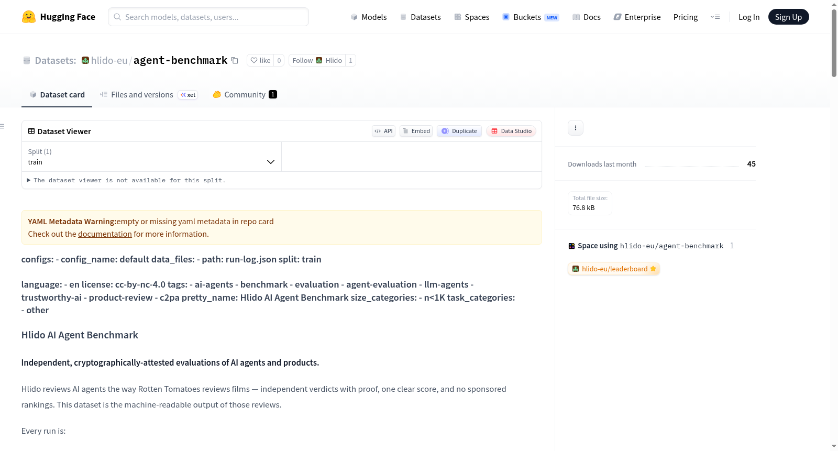Duplicate the dataset

pos(459,131)
